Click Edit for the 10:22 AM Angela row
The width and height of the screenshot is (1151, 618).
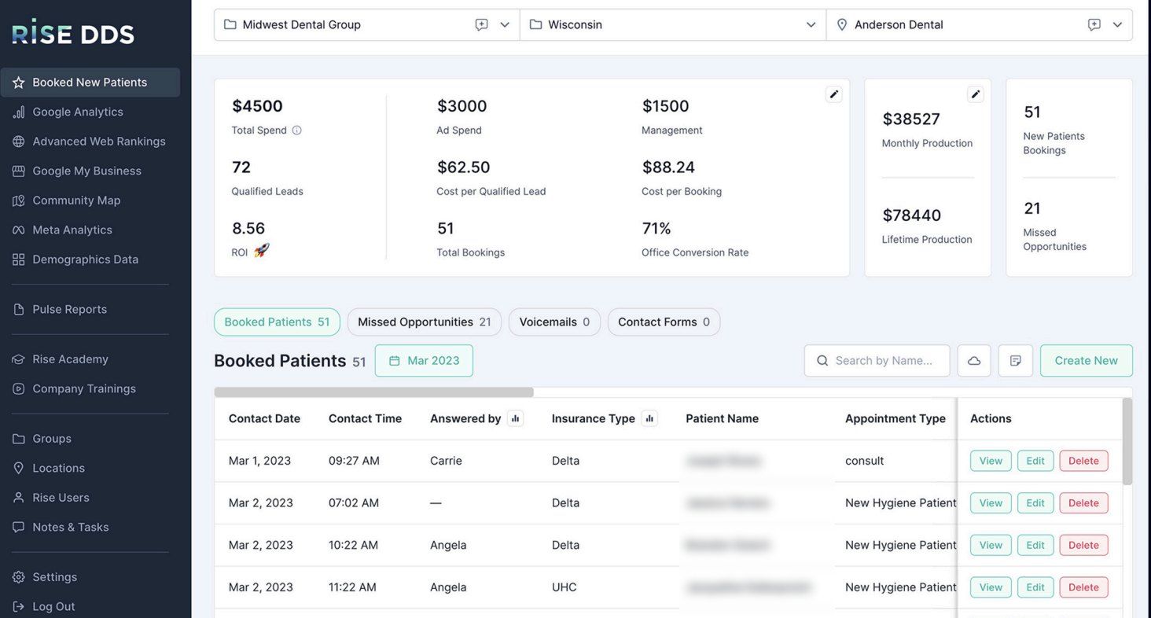pyautogui.click(x=1035, y=545)
